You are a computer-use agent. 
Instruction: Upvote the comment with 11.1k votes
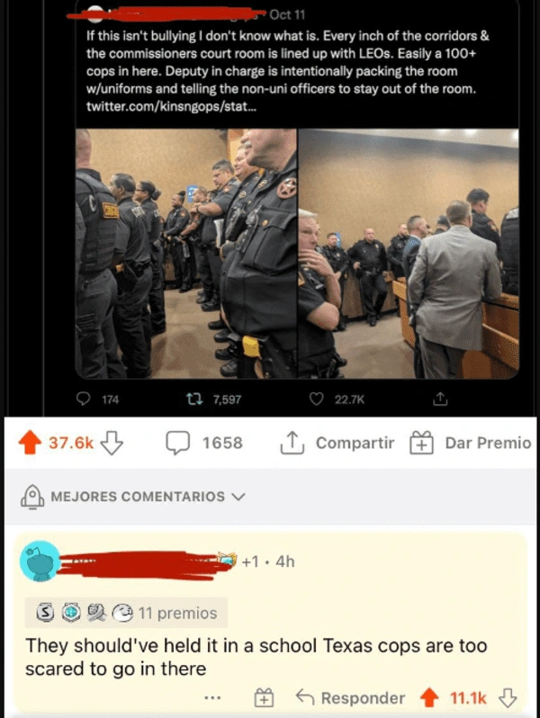point(429,698)
